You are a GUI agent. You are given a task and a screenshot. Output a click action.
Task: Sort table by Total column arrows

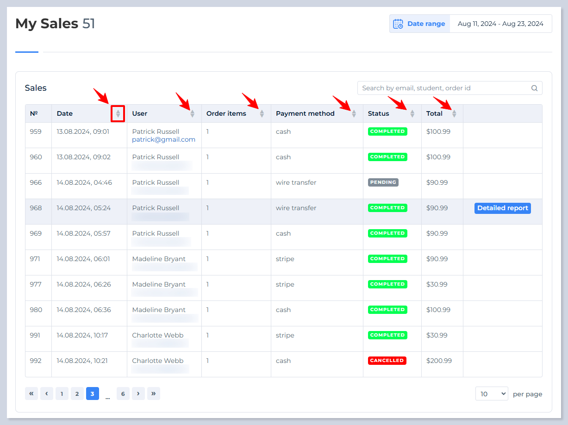click(x=454, y=113)
